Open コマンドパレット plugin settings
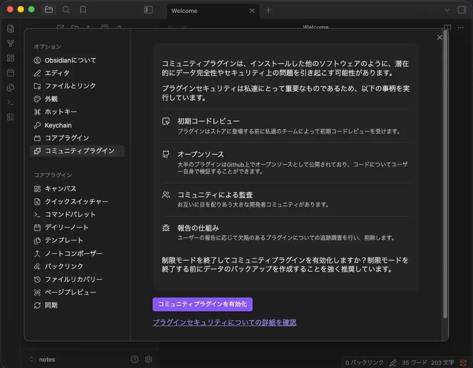 point(77,215)
